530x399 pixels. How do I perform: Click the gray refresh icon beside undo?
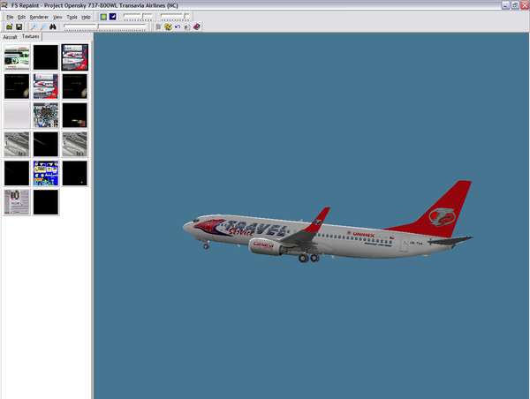click(x=187, y=26)
